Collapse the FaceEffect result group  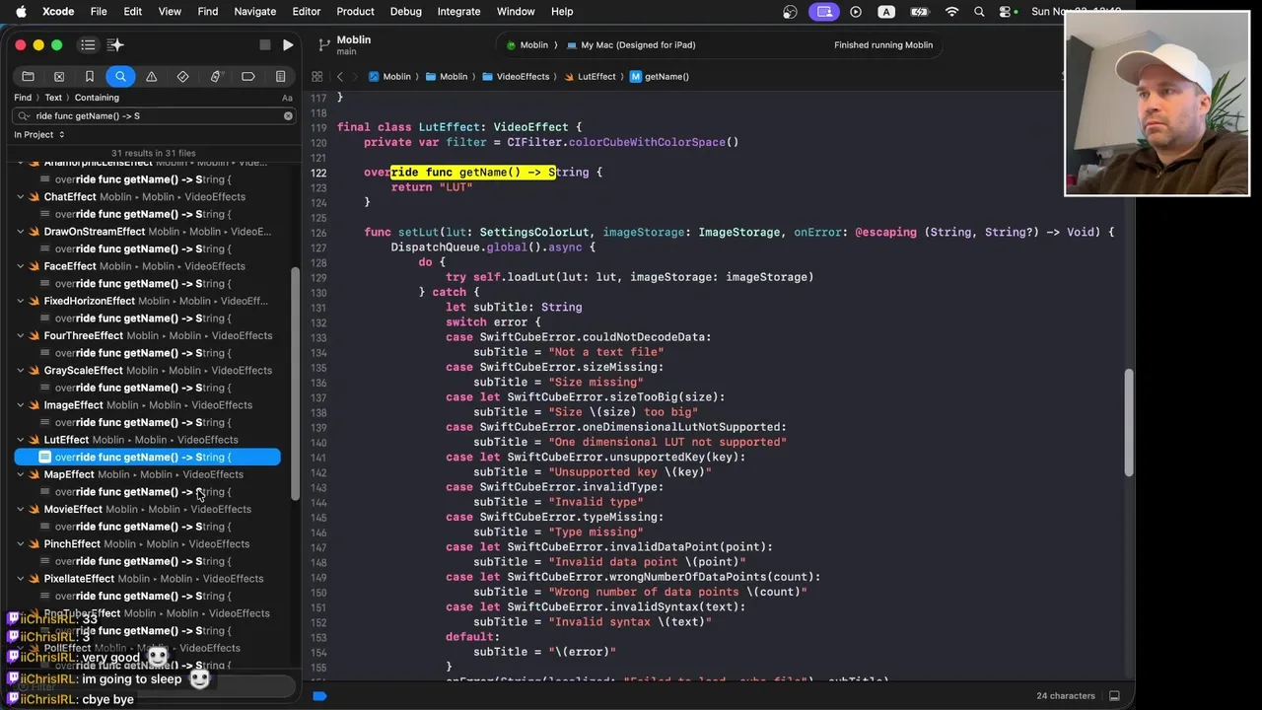coord(21,266)
